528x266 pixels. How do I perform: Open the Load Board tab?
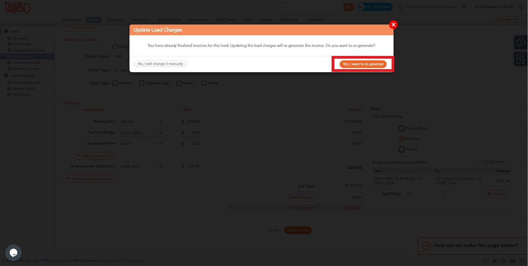point(315,20)
